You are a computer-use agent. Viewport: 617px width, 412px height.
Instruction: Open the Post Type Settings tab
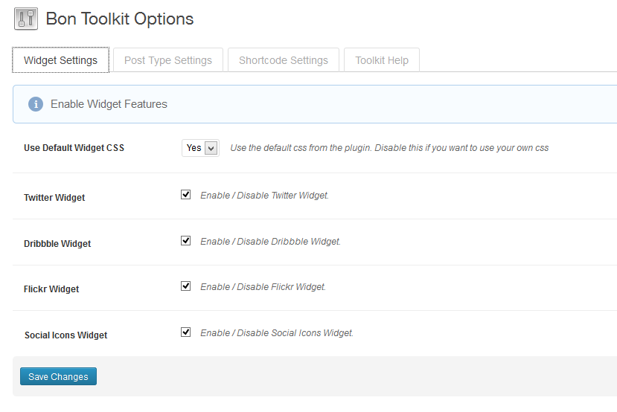click(168, 60)
